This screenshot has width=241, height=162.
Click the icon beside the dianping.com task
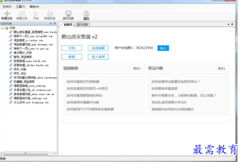(x=11, y=102)
